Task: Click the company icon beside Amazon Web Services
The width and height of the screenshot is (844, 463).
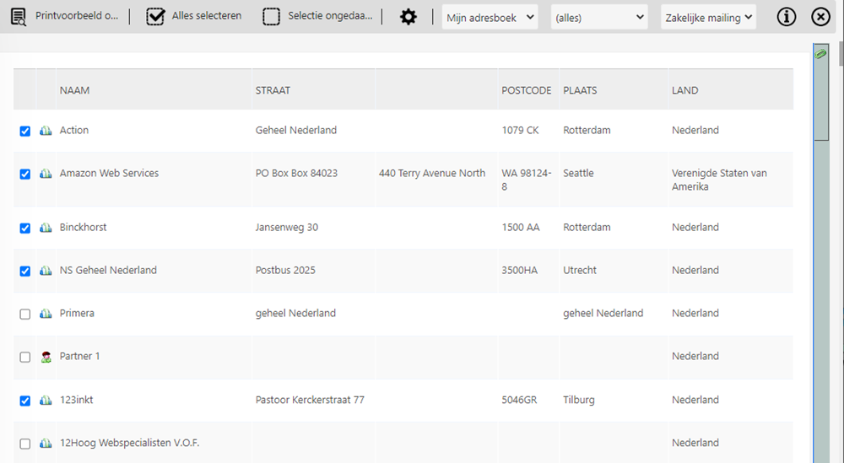Action: pyautogui.click(x=46, y=174)
